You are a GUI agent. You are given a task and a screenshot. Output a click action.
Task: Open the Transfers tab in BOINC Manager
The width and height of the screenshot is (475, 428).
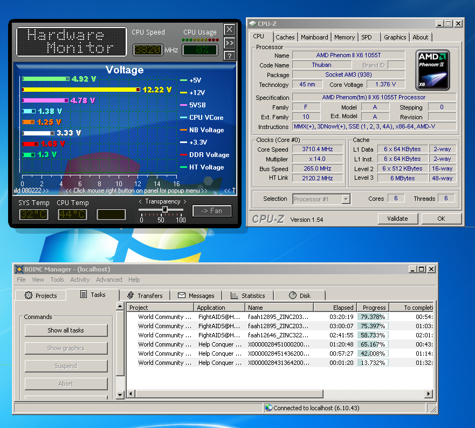click(x=144, y=295)
